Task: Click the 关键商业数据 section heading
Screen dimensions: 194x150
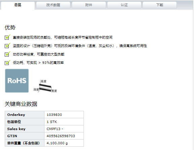Action: [x=21, y=104]
